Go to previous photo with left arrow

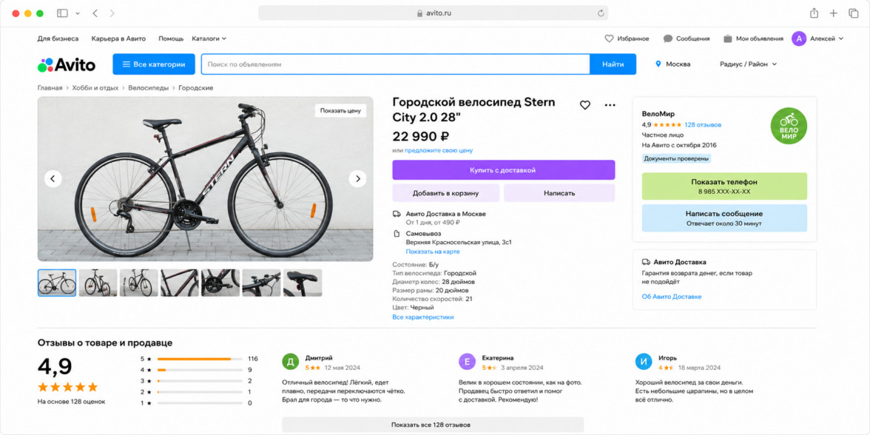[x=53, y=179]
